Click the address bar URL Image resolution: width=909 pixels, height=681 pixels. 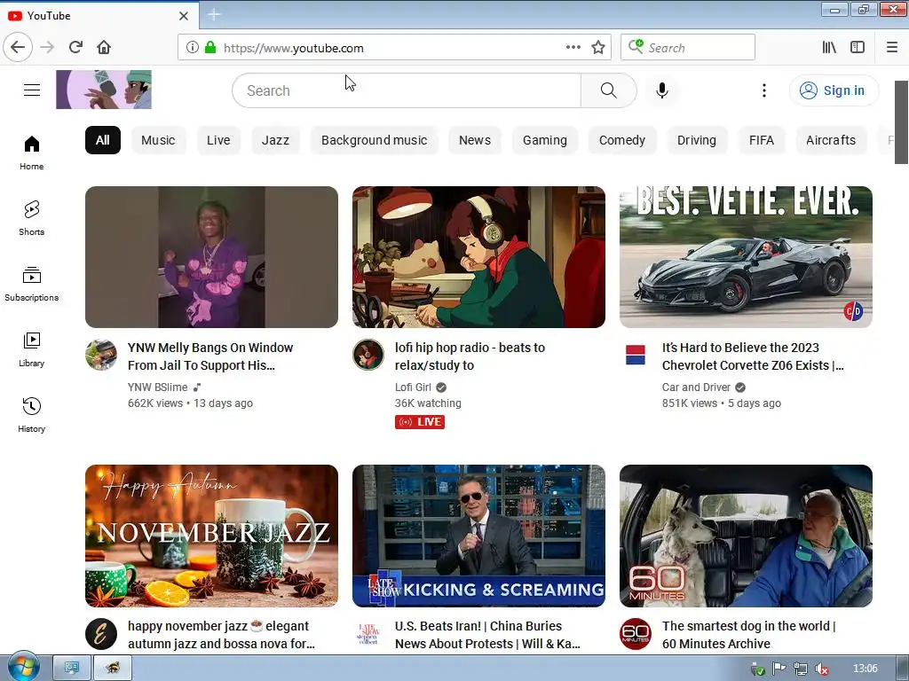point(293,48)
